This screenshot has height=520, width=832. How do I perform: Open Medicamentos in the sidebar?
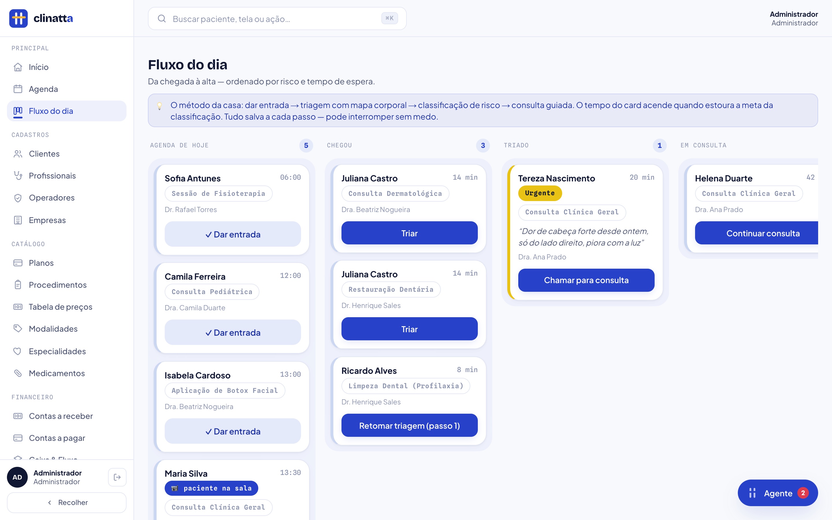tap(67, 373)
